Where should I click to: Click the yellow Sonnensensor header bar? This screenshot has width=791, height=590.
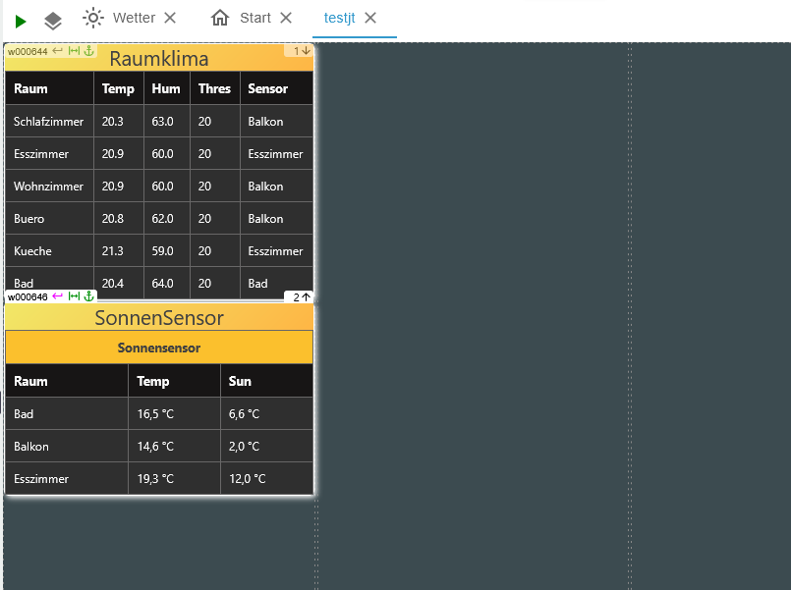pyautogui.click(x=159, y=348)
